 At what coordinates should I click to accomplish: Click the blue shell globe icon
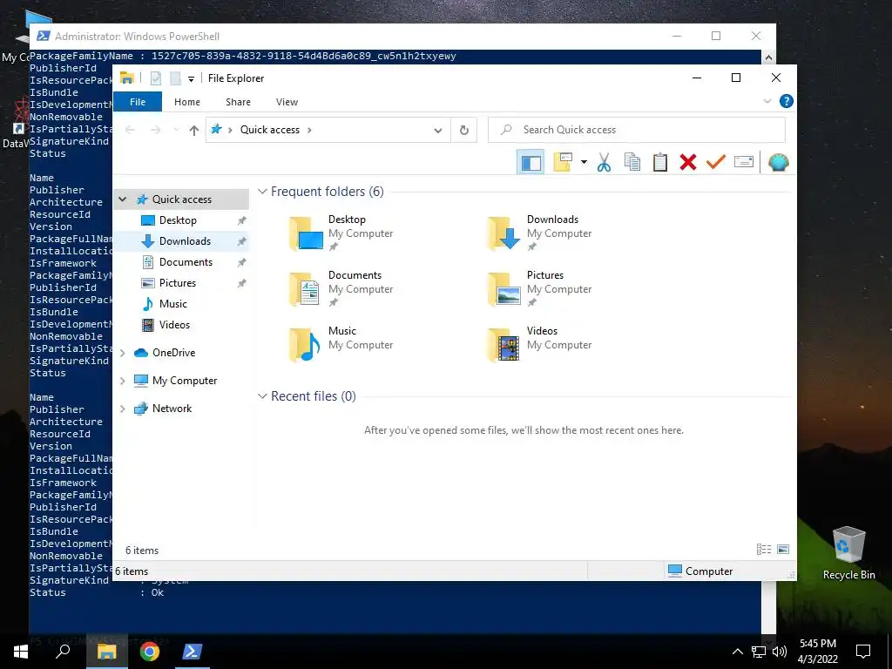pyautogui.click(x=778, y=163)
